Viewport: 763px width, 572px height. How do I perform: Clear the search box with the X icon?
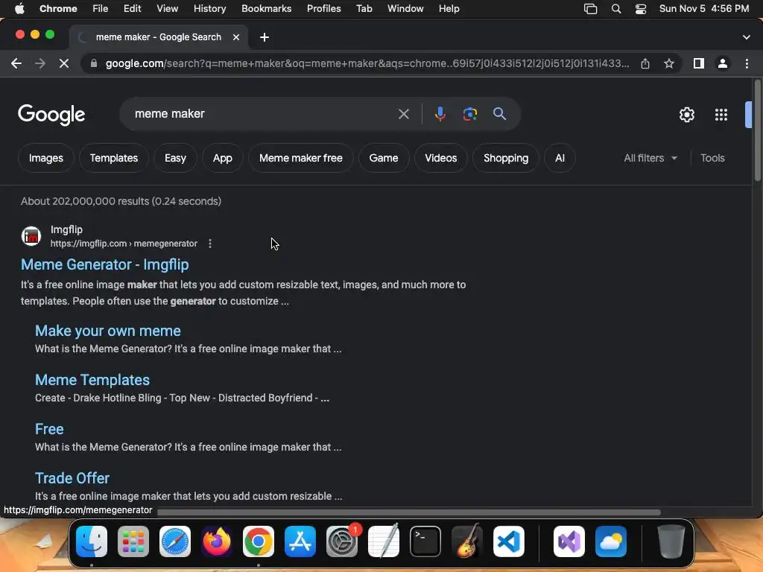(x=403, y=114)
